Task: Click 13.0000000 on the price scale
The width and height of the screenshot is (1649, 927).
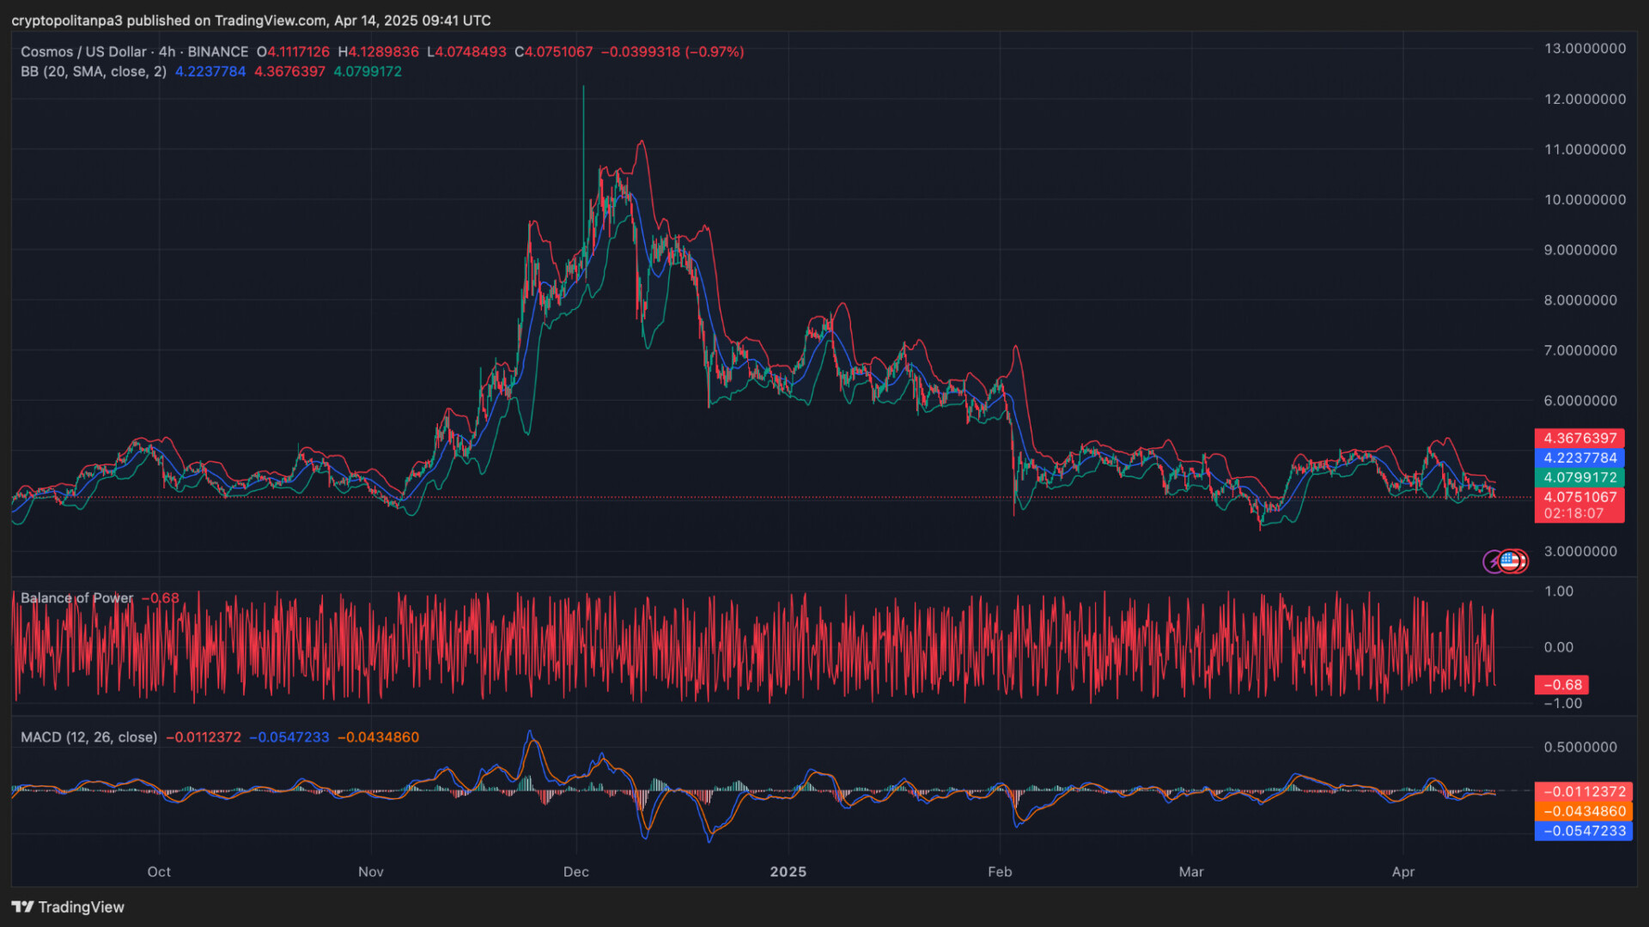Action: pyautogui.click(x=1584, y=48)
